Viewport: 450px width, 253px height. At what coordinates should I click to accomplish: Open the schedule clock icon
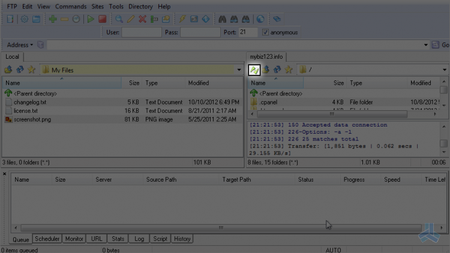click(76, 19)
